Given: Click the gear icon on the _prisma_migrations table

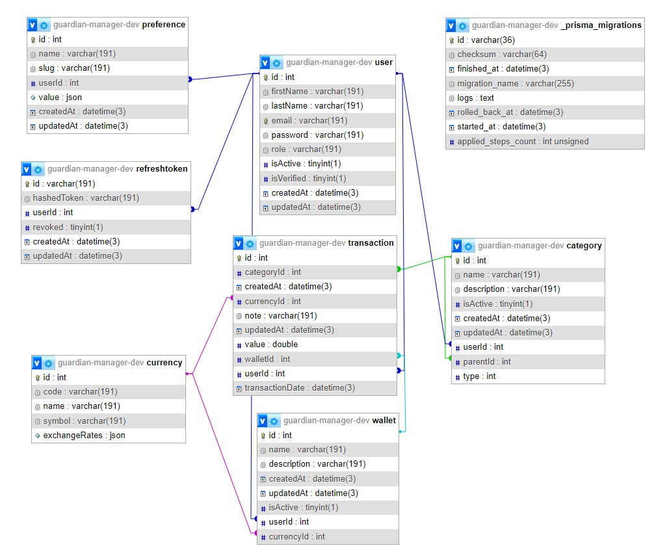Looking at the screenshot, I should click(463, 26).
